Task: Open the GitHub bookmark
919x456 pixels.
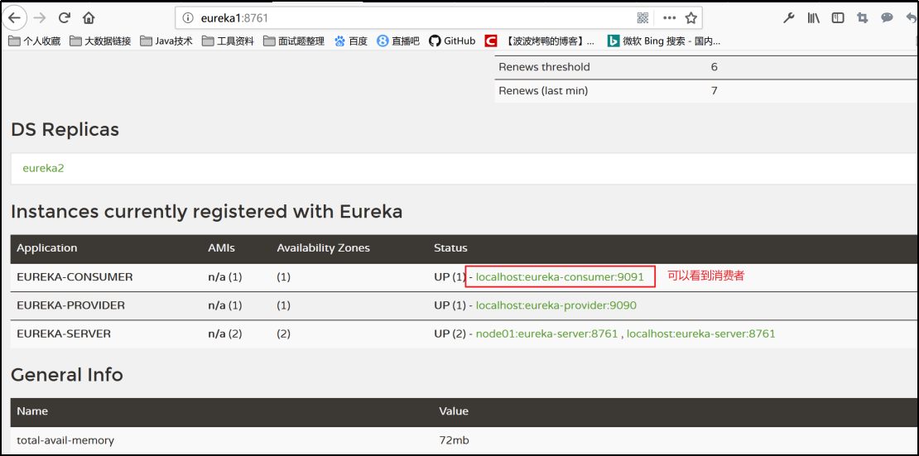Action: 452,41
